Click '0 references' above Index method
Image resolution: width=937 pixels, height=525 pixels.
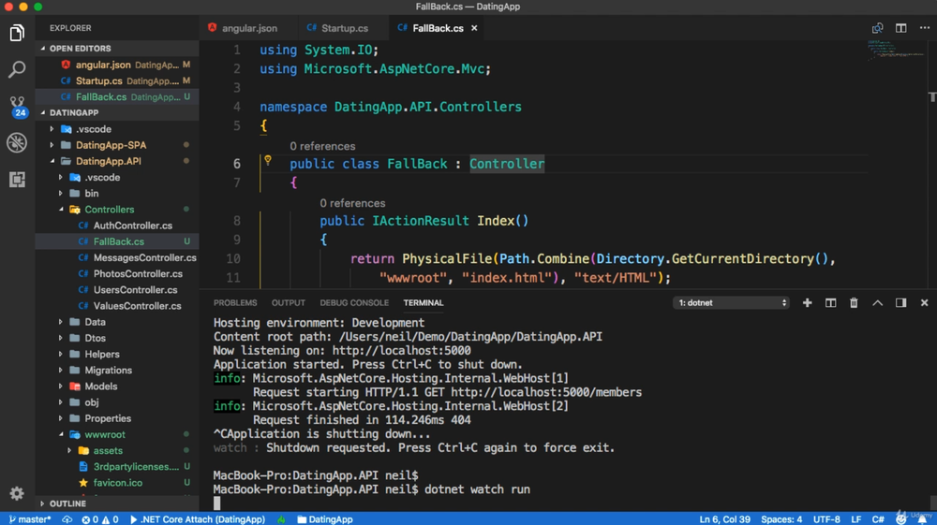tap(352, 203)
